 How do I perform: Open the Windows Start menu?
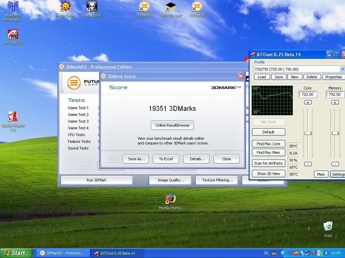coord(16,253)
